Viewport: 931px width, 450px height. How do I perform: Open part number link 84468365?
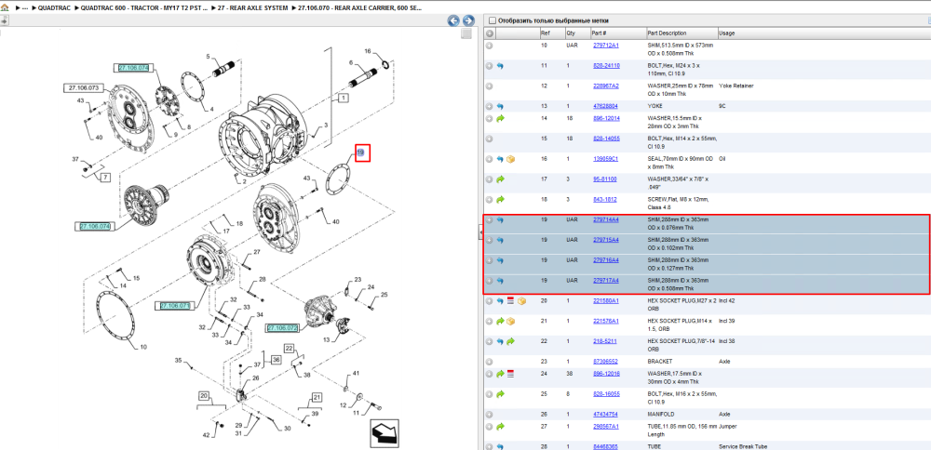pyautogui.click(x=606, y=446)
